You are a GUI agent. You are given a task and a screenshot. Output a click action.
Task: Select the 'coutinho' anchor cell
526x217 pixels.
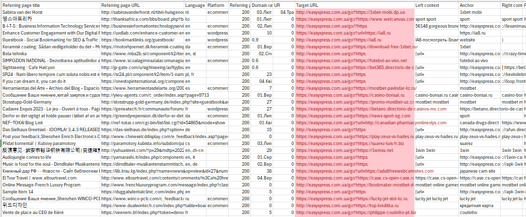pyautogui.click(x=480, y=212)
